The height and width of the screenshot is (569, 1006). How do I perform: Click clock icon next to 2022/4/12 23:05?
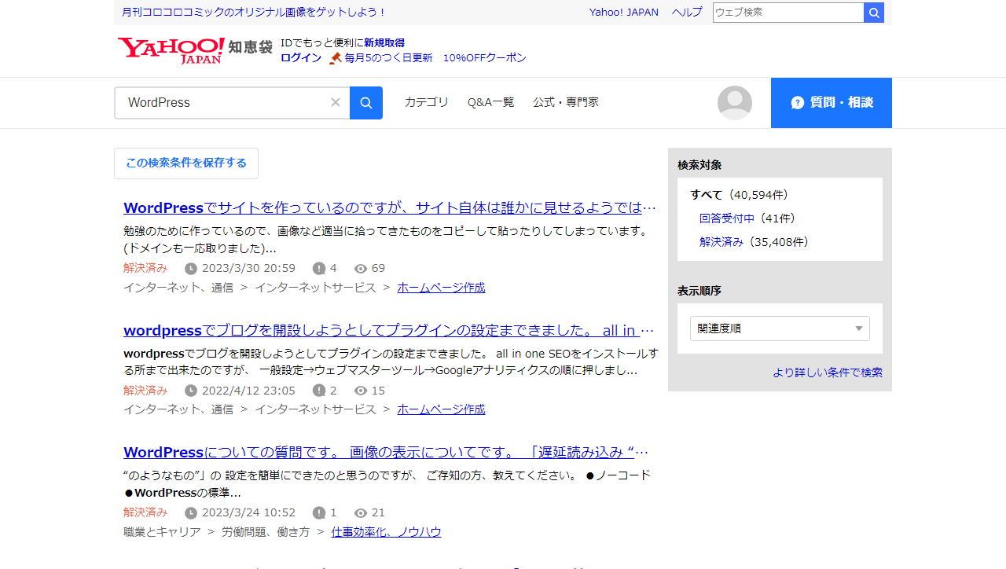tap(191, 391)
